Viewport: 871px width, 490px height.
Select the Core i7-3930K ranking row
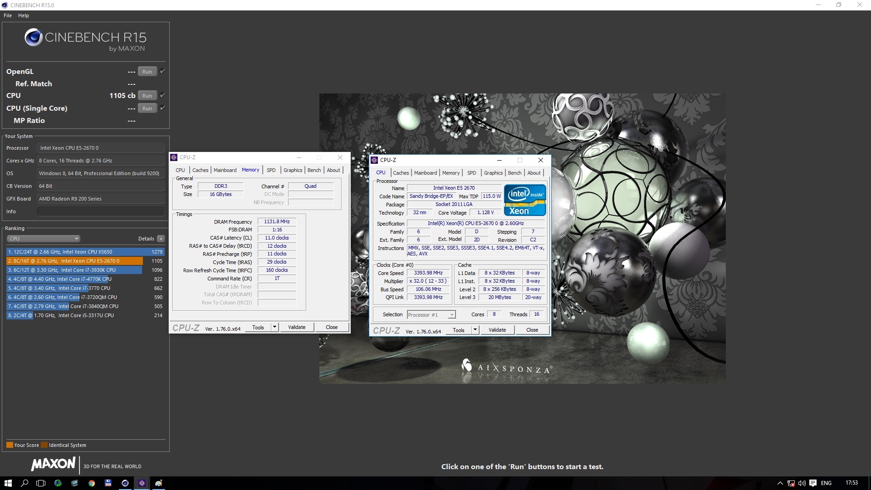85,270
